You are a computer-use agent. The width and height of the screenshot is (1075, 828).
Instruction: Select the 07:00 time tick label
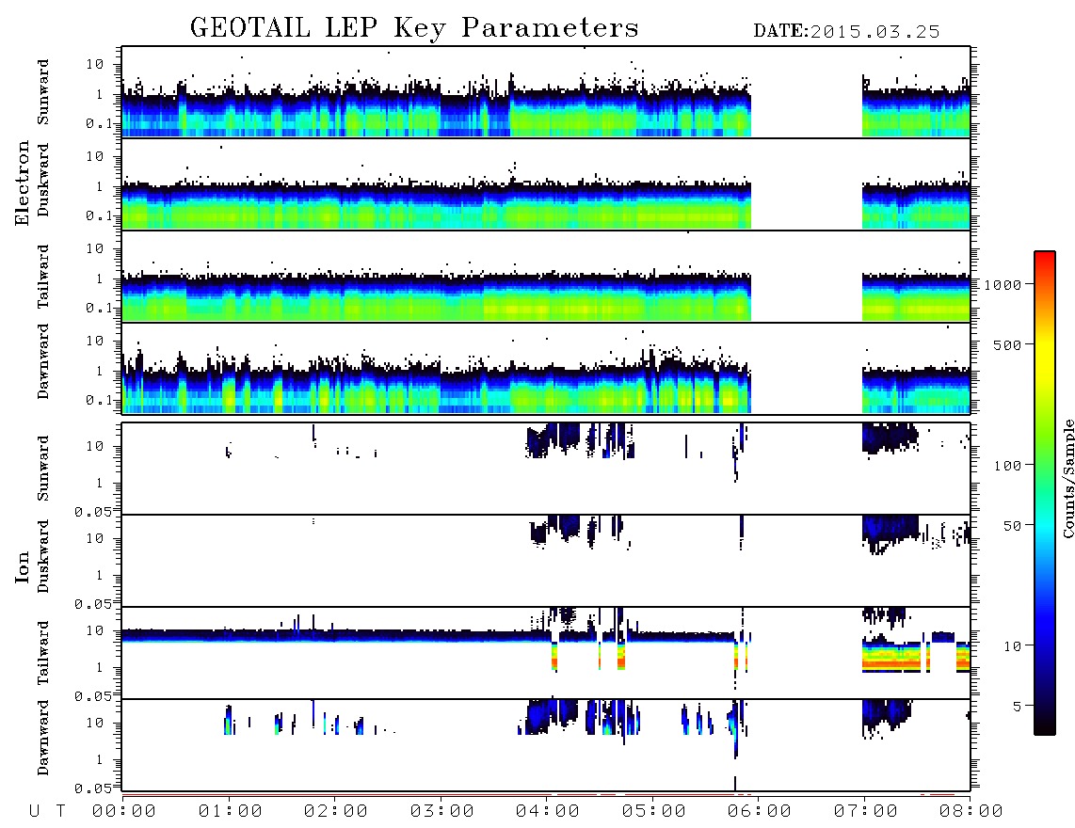click(865, 812)
